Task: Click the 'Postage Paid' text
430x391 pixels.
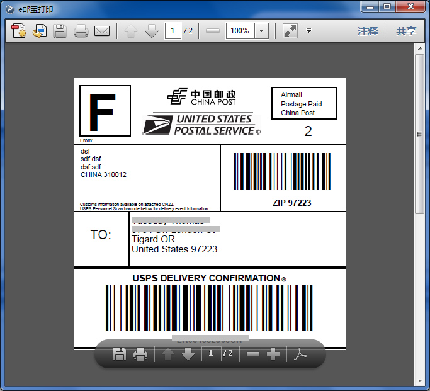Action: (302, 104)
